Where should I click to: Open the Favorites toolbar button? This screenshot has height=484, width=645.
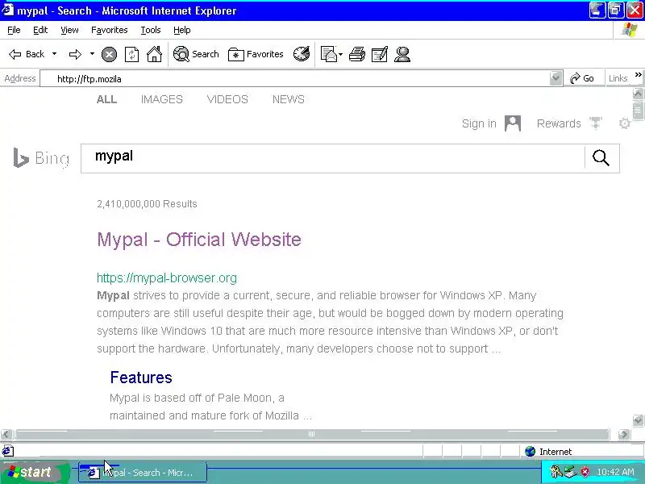pos(256,54)
